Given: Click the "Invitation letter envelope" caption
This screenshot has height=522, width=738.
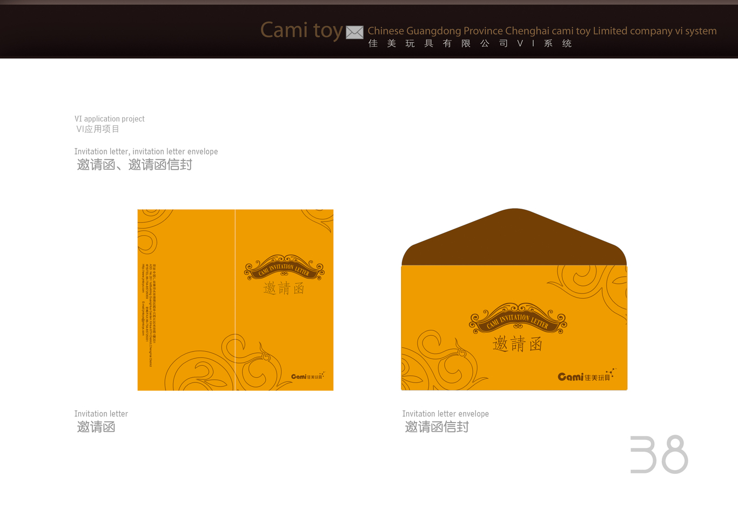Looking at the screenshot, I should tap(446, 414).
